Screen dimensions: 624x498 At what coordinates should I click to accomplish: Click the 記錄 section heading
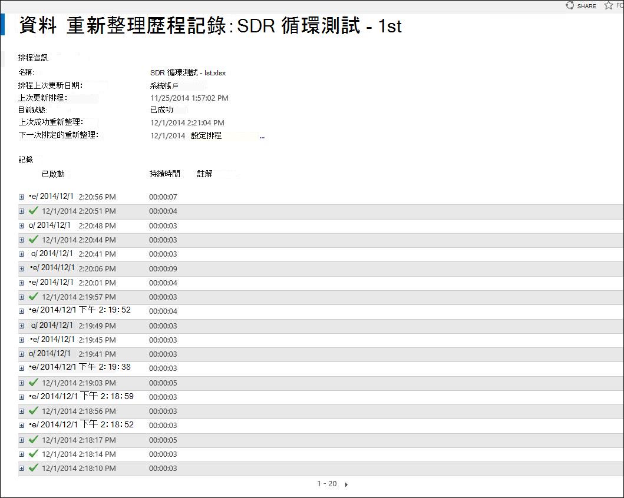[25, 160]
